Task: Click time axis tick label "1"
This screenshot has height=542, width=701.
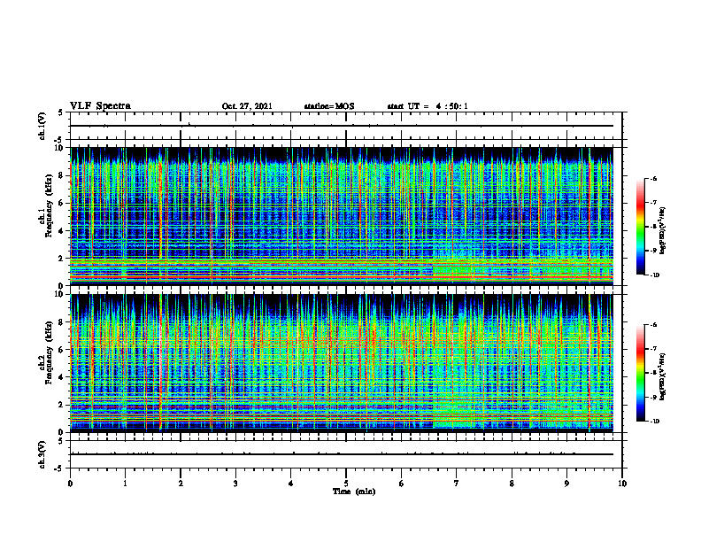Action: coord(125,484)
